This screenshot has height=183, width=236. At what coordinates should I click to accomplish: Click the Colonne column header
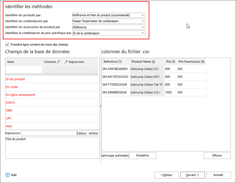click(50, 62)
